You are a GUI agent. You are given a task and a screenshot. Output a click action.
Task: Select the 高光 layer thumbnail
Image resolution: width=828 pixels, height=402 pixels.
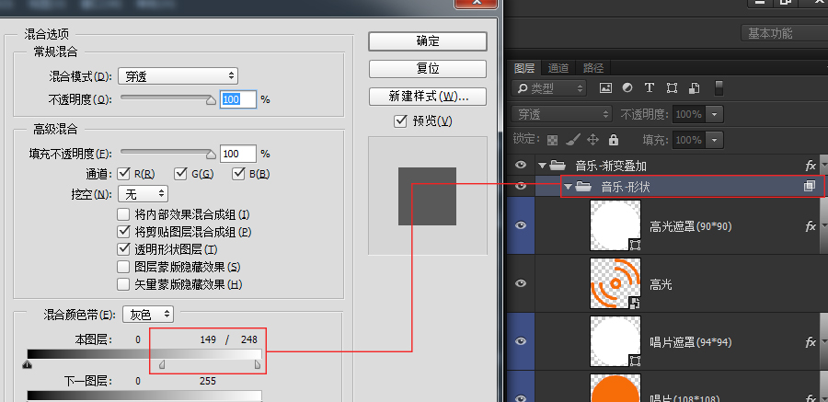pos(615,283)
